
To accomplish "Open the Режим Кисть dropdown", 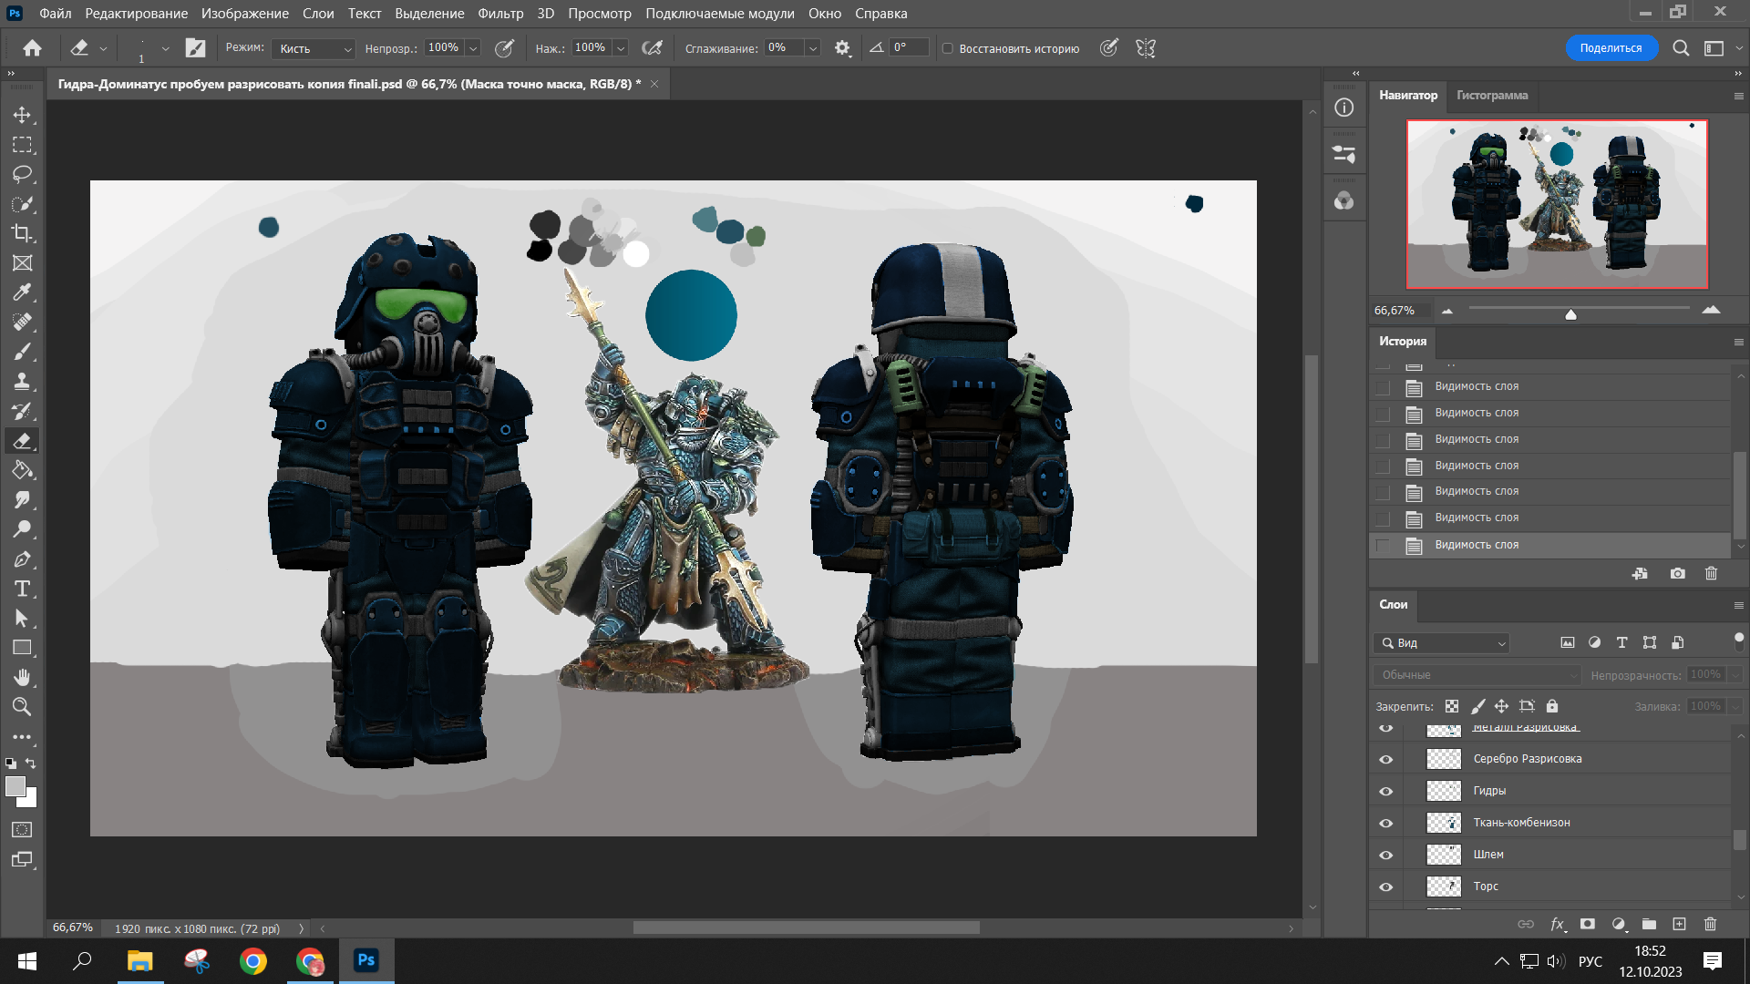I will (x=313, y=48).
